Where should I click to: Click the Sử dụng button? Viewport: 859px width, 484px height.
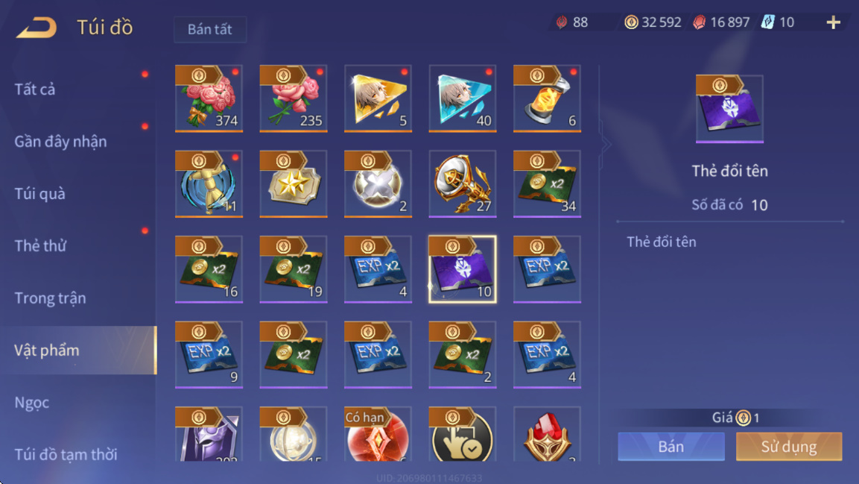tap(789, 446)
